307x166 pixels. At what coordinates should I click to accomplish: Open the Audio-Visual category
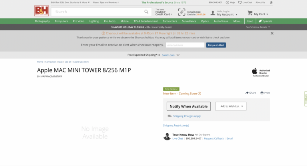(221, 21)
